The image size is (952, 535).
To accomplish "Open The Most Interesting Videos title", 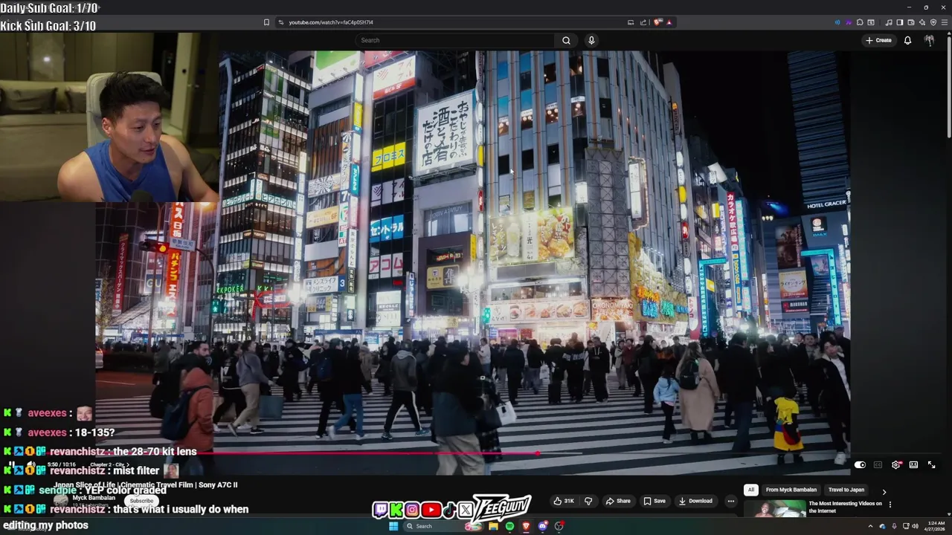I will pos(845,507).
